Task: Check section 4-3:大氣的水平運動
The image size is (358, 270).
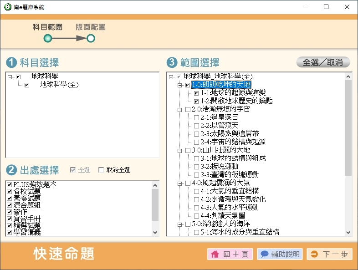Action: [x=196, y=208]
